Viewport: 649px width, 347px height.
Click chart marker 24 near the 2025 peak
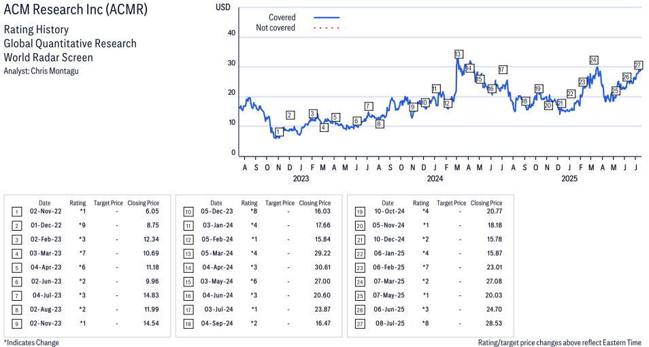593,60
